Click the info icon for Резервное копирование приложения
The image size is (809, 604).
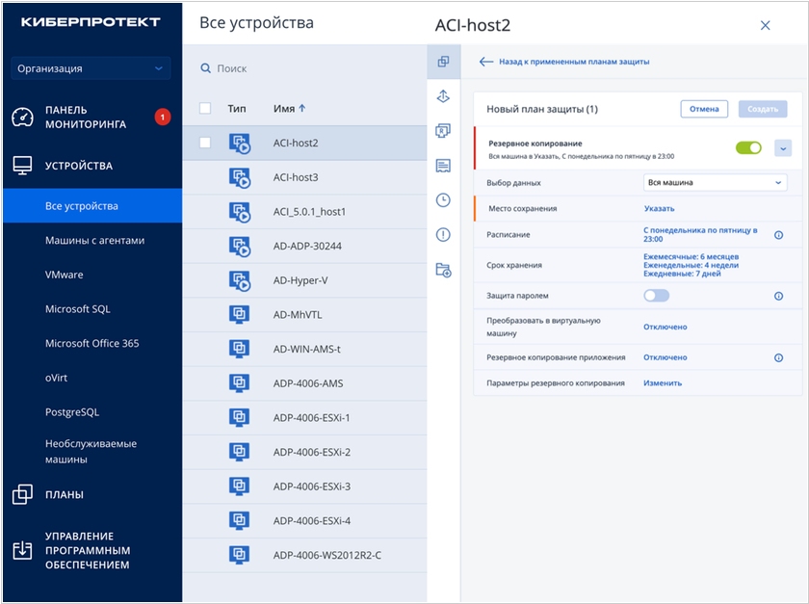(x=778, y=357)
